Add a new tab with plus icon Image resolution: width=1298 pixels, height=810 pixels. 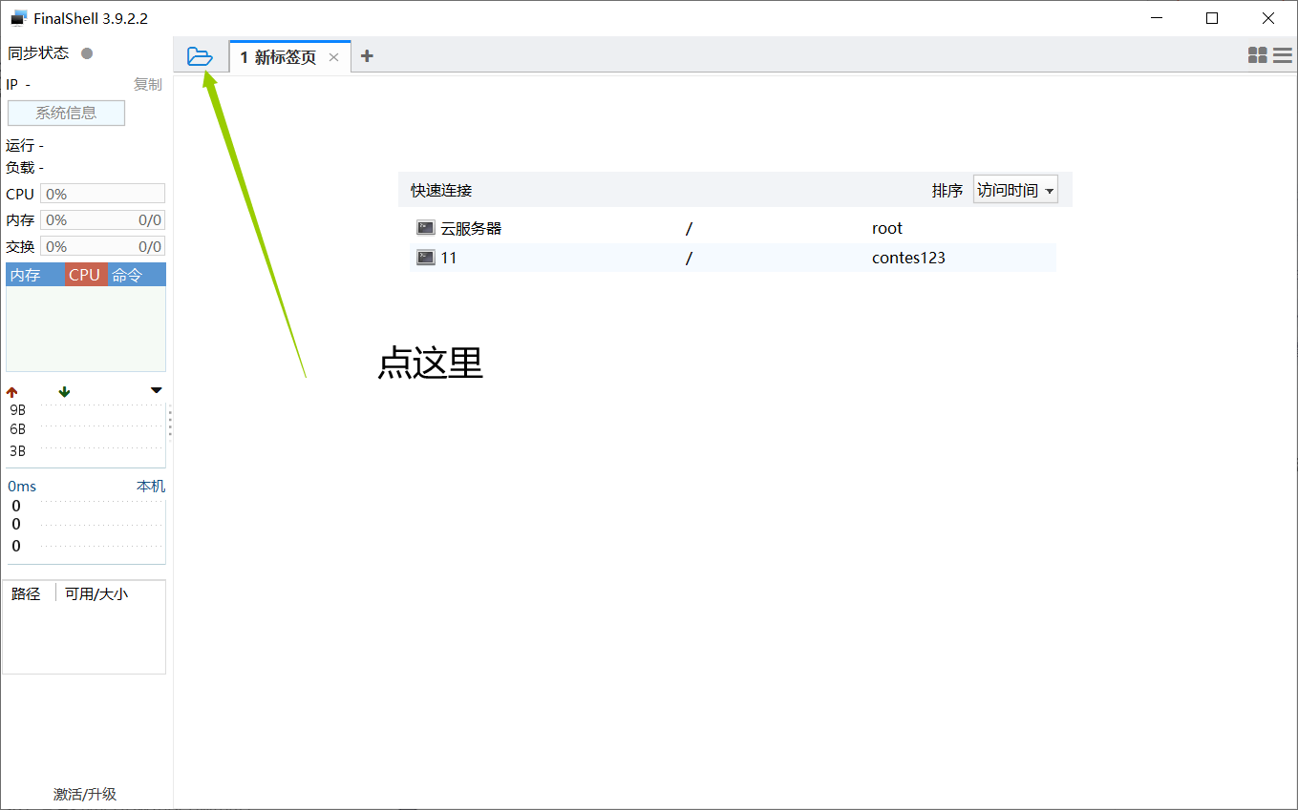[x=367, y=56]
